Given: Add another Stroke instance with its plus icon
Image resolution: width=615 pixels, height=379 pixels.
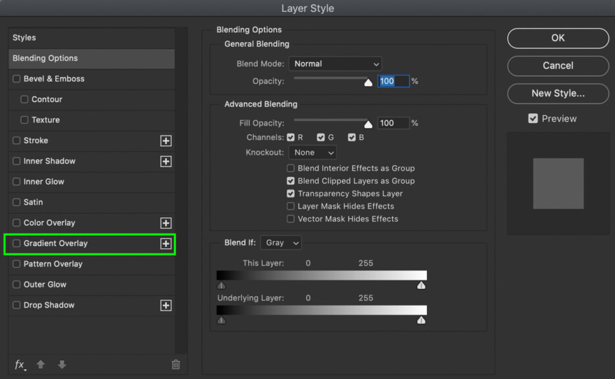Looking at the screenshot, I should (166, 140).
